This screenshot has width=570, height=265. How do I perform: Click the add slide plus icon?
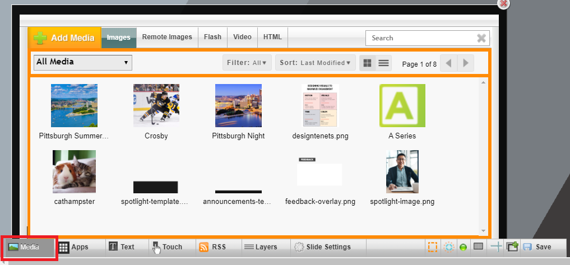[513, 247]
